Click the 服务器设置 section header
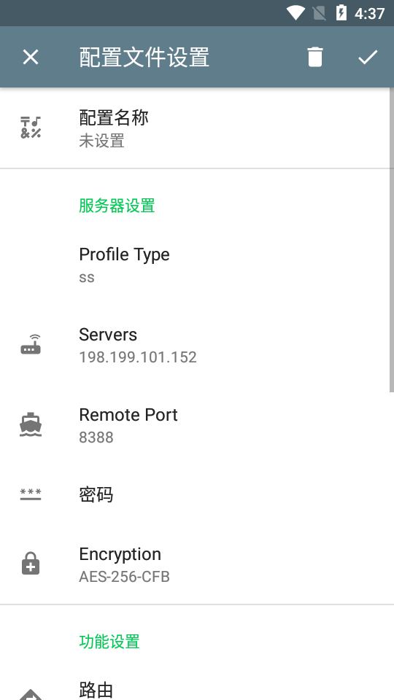The height and width of the screenshot is (700, 394). tap(117, 206)
